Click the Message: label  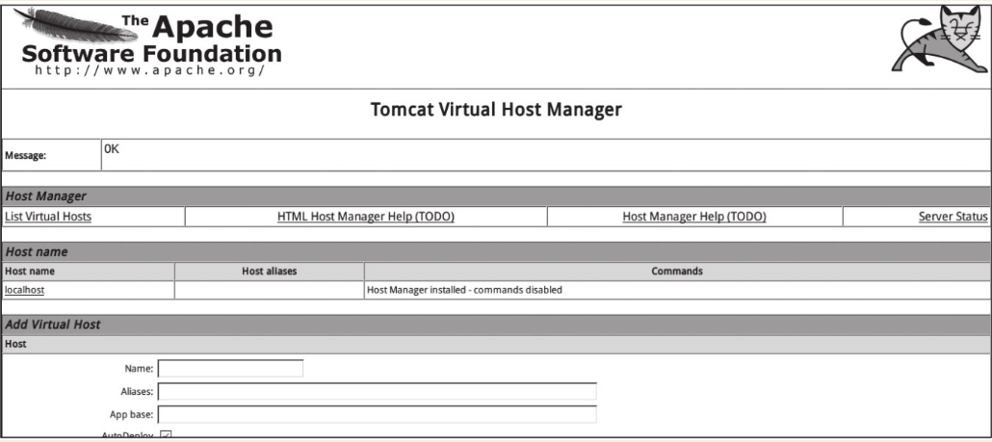tap(25, 156)
